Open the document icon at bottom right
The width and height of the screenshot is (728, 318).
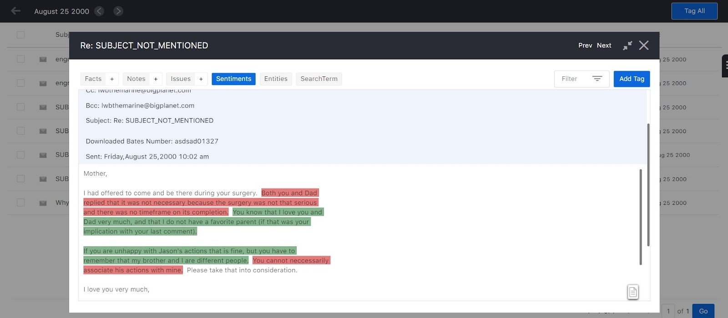tap(633, 292)
